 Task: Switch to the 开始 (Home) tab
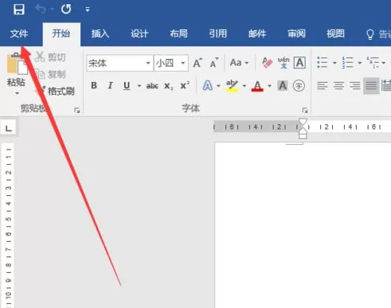point(61,34)
